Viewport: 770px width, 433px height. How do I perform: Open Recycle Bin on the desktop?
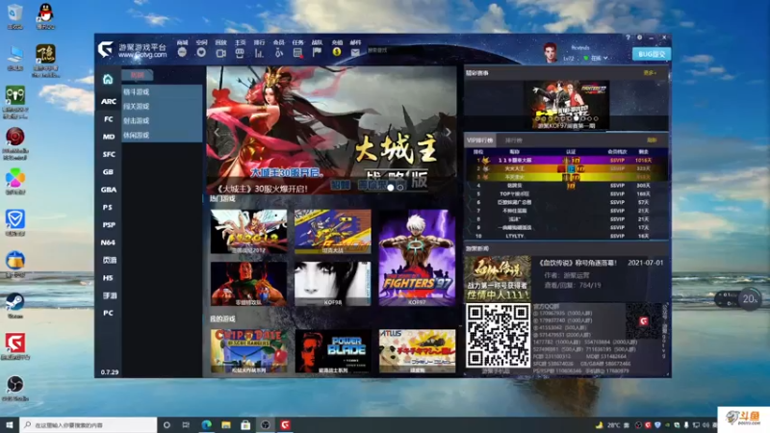(x=15, y=15)
